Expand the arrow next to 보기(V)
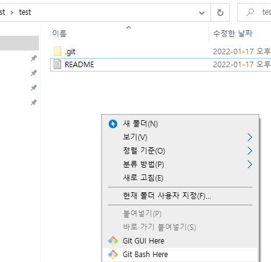 coord(249,137)
